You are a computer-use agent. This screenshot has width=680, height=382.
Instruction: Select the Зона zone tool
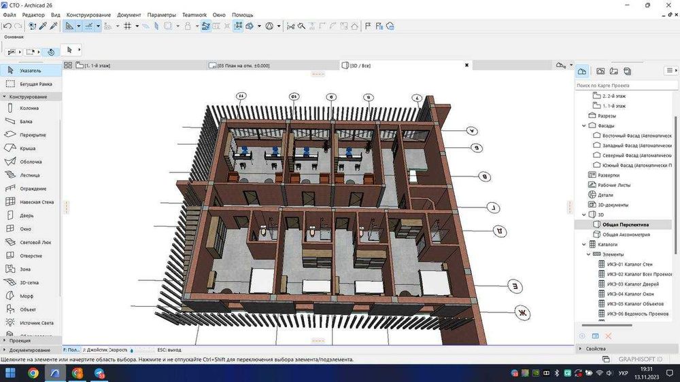pos(31,269)
